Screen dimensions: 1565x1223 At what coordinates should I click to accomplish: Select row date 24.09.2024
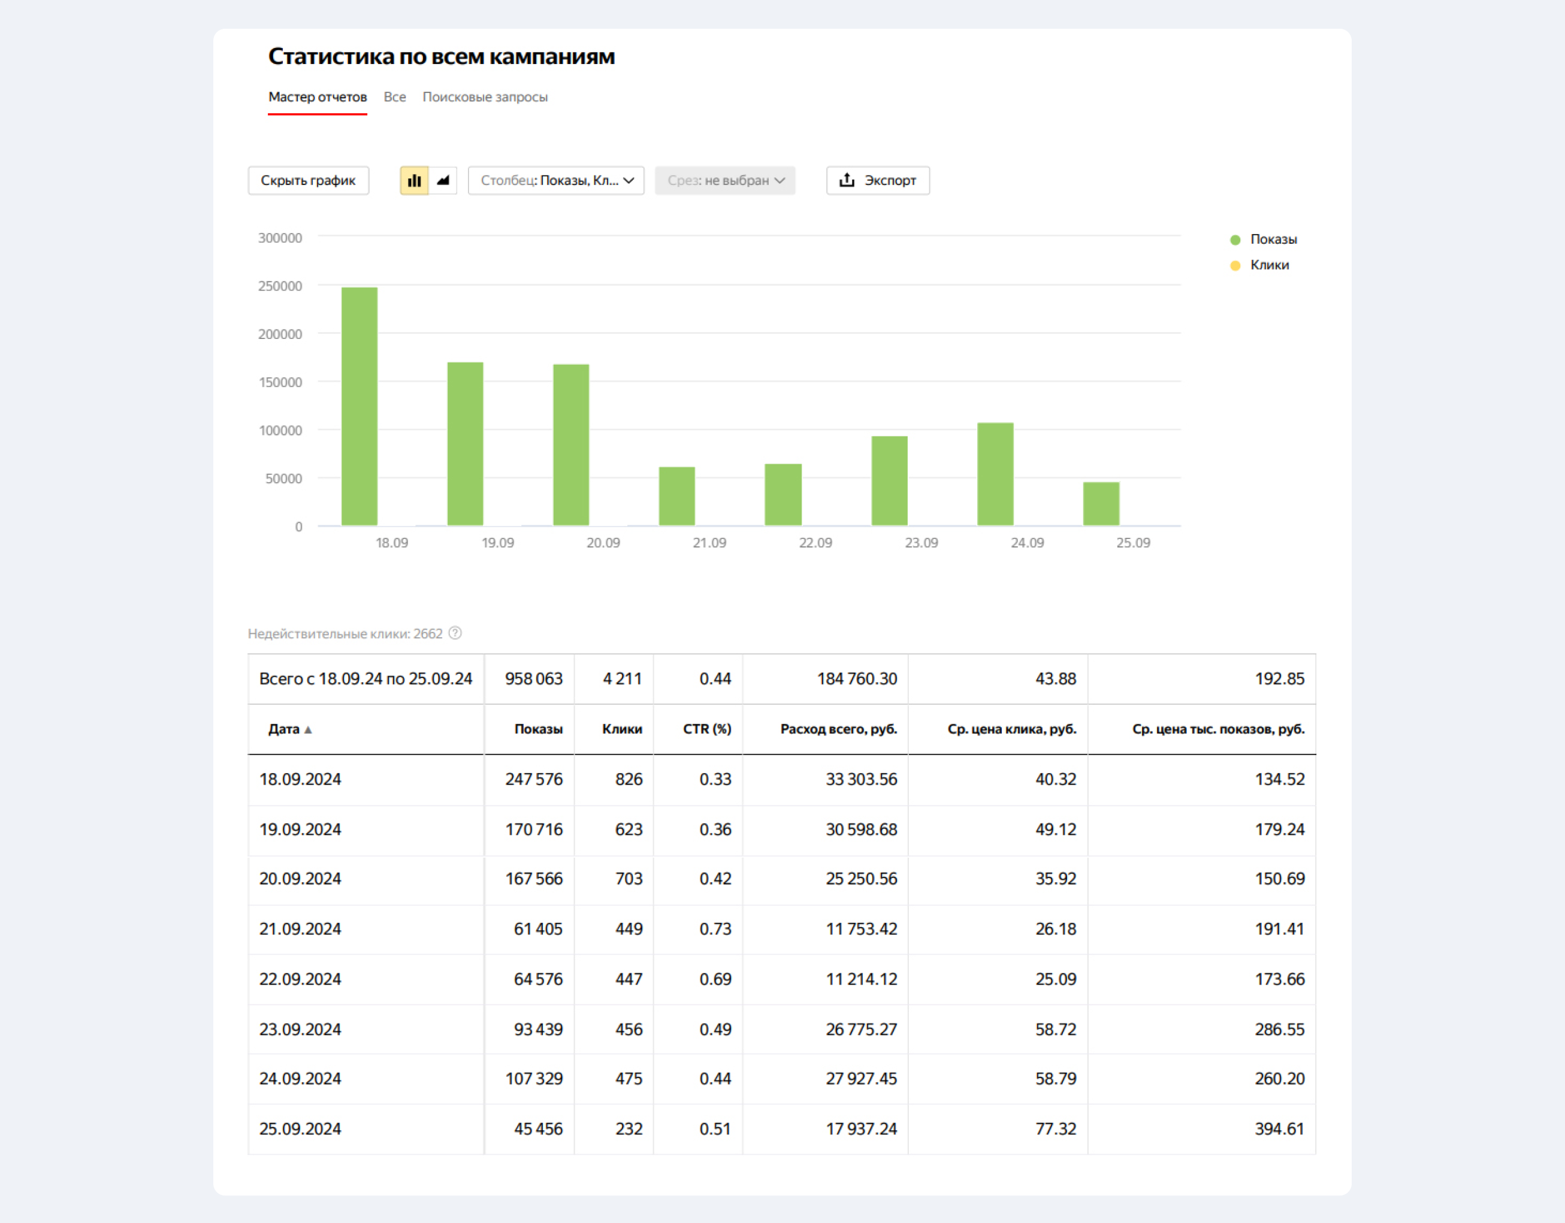tap(300, 1079)
